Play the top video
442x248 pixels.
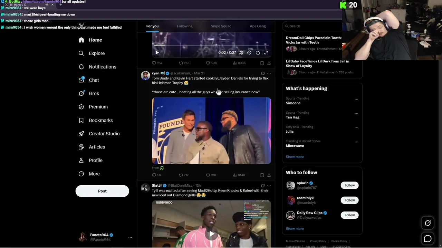157,53
